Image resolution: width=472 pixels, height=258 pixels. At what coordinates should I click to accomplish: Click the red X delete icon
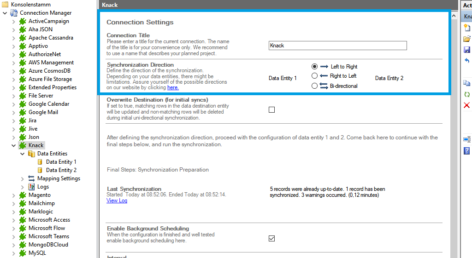point(466,105)
